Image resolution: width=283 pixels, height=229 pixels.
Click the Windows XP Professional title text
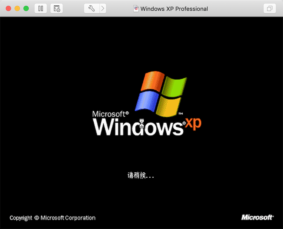tap(174, 9)
